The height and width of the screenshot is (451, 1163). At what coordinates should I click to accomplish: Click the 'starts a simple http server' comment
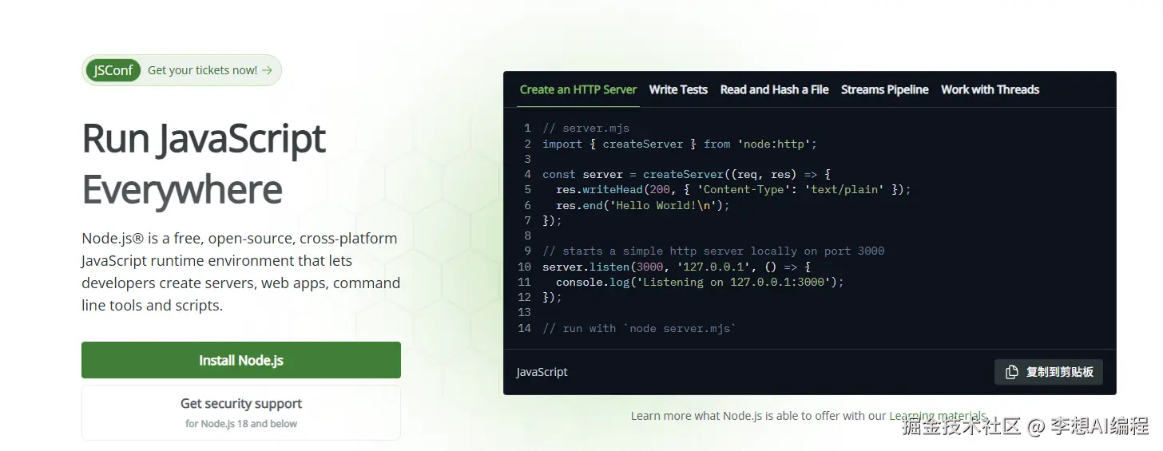713,251
